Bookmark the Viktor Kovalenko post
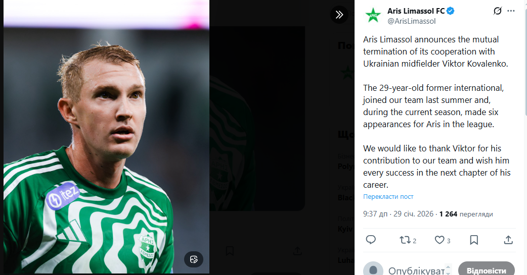Viewport: 527px width, 275px height. (x=474, y=240)
